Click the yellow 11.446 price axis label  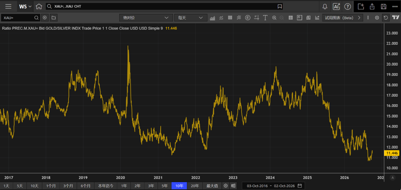tap(392, 153)
